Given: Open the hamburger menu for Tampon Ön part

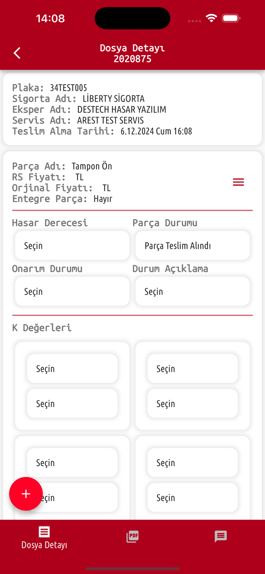Looking at the screenshot, I should click(x=238, y=182).
